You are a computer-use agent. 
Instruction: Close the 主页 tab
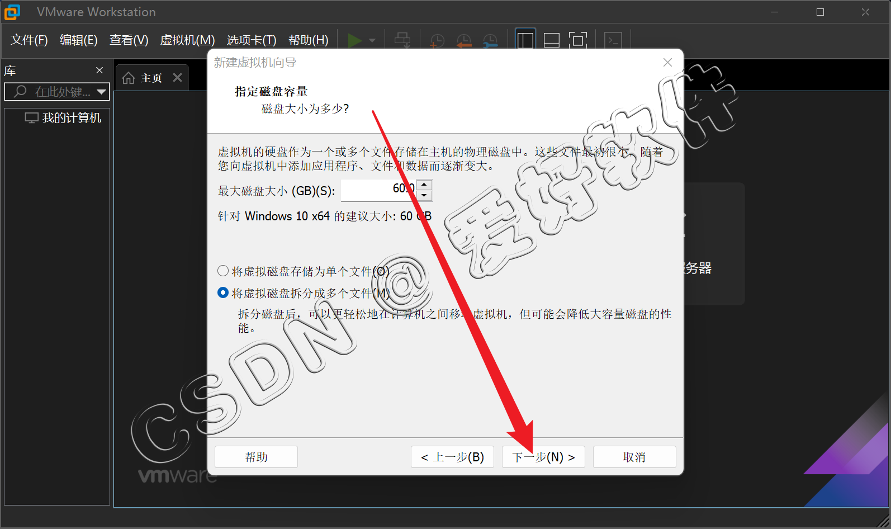pyautogui.click(x=177, y=78)
